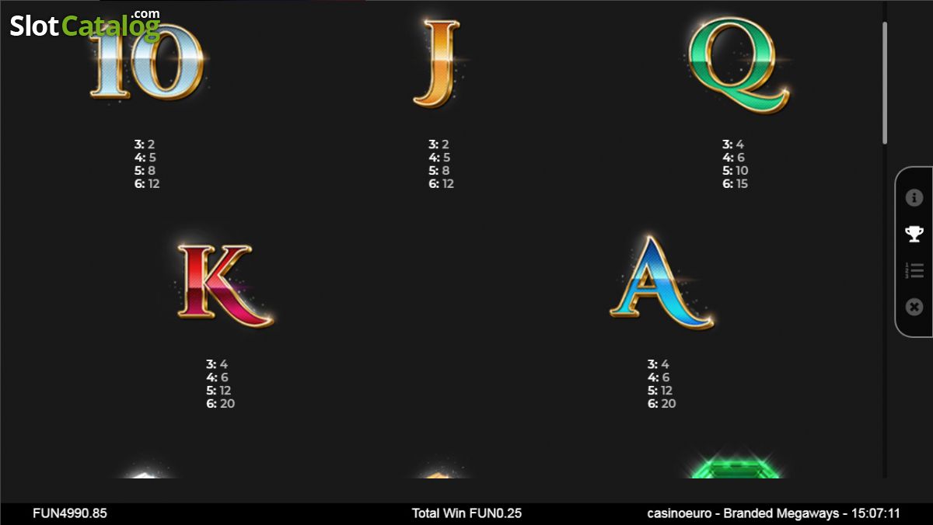933x525 pixels.
Task: Click the Q symbol's '5: 10' payout
Action: point(736,171)
